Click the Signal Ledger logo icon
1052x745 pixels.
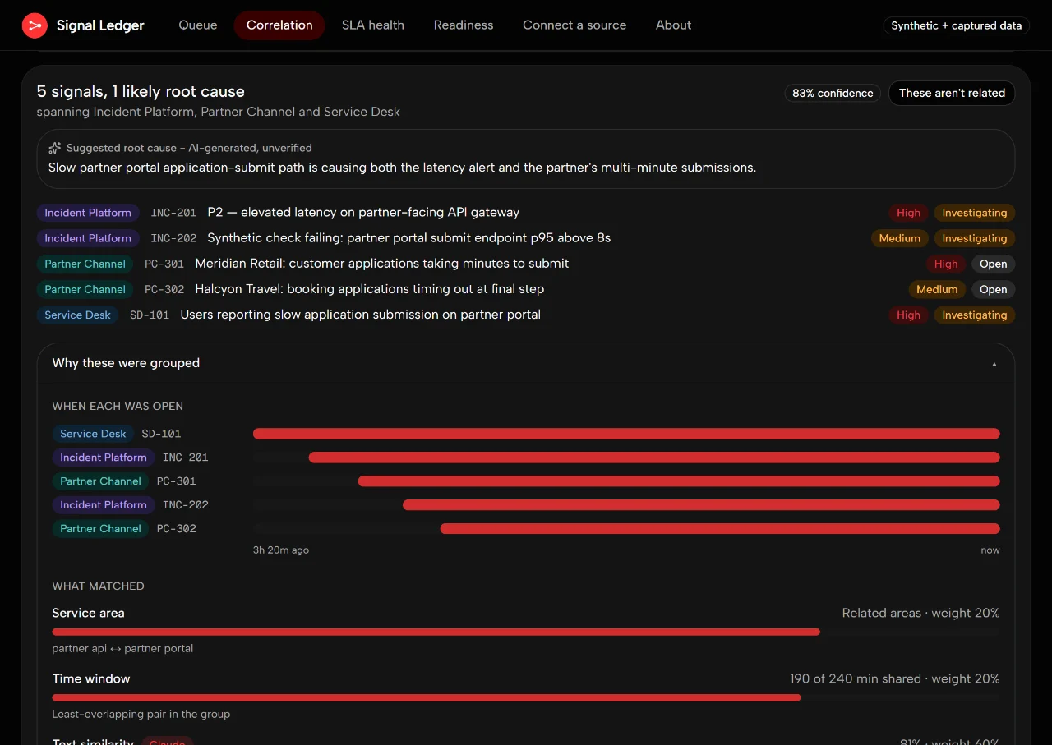[35, 25]
